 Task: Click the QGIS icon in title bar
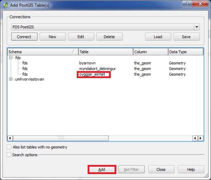pyautogui.click(x=5, y=5)
